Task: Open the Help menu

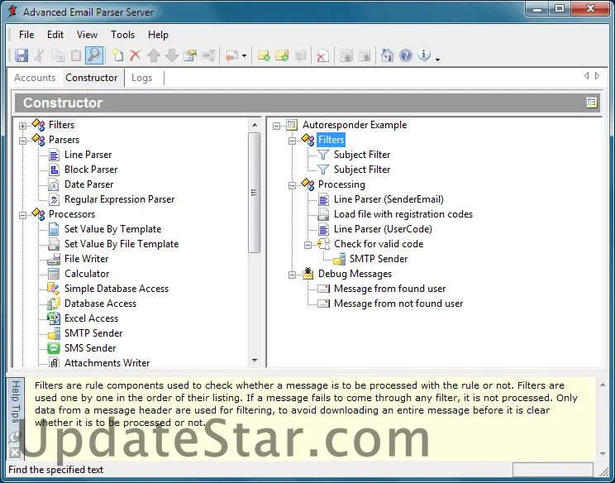Action: 158,35
